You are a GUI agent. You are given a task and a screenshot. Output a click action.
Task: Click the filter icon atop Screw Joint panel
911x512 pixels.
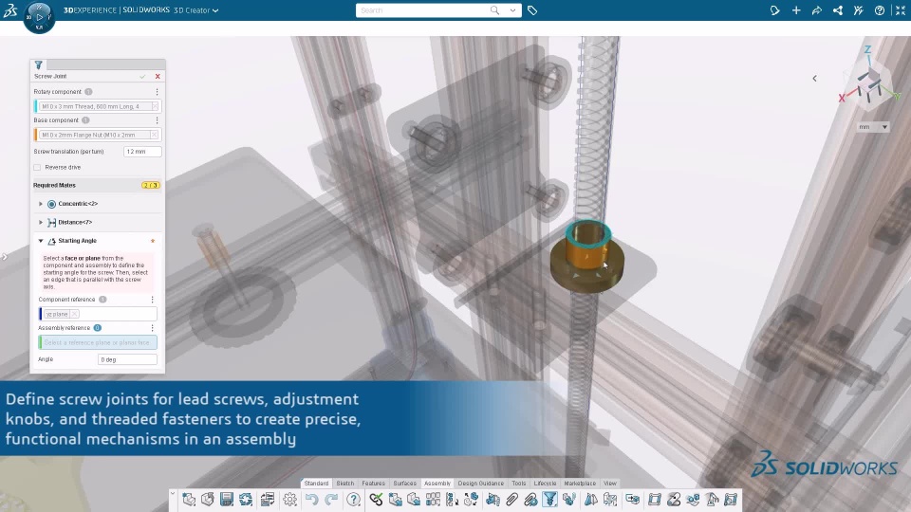point(38,65)
